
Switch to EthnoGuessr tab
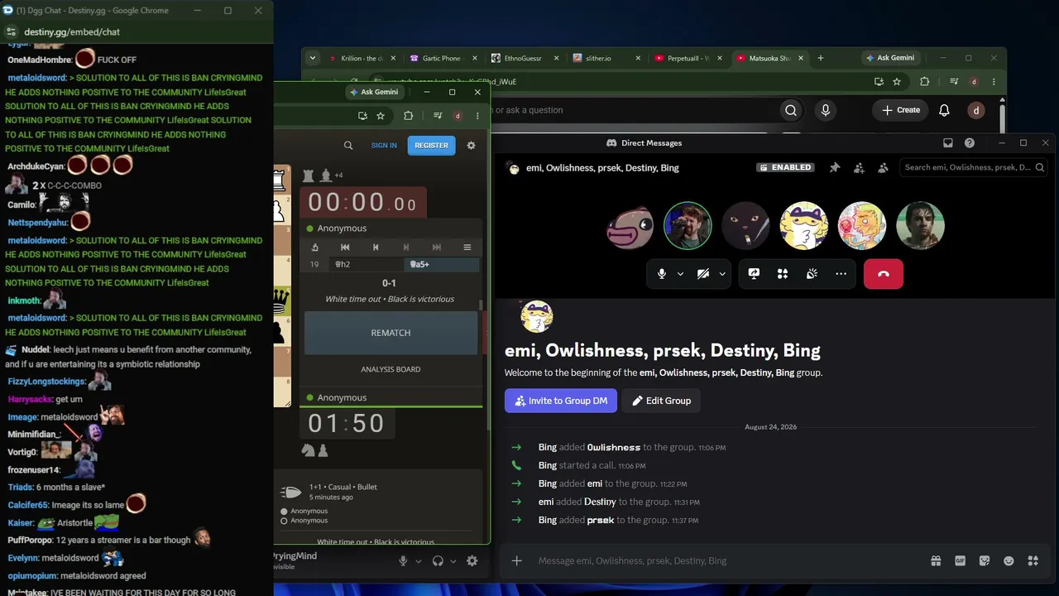523,58
